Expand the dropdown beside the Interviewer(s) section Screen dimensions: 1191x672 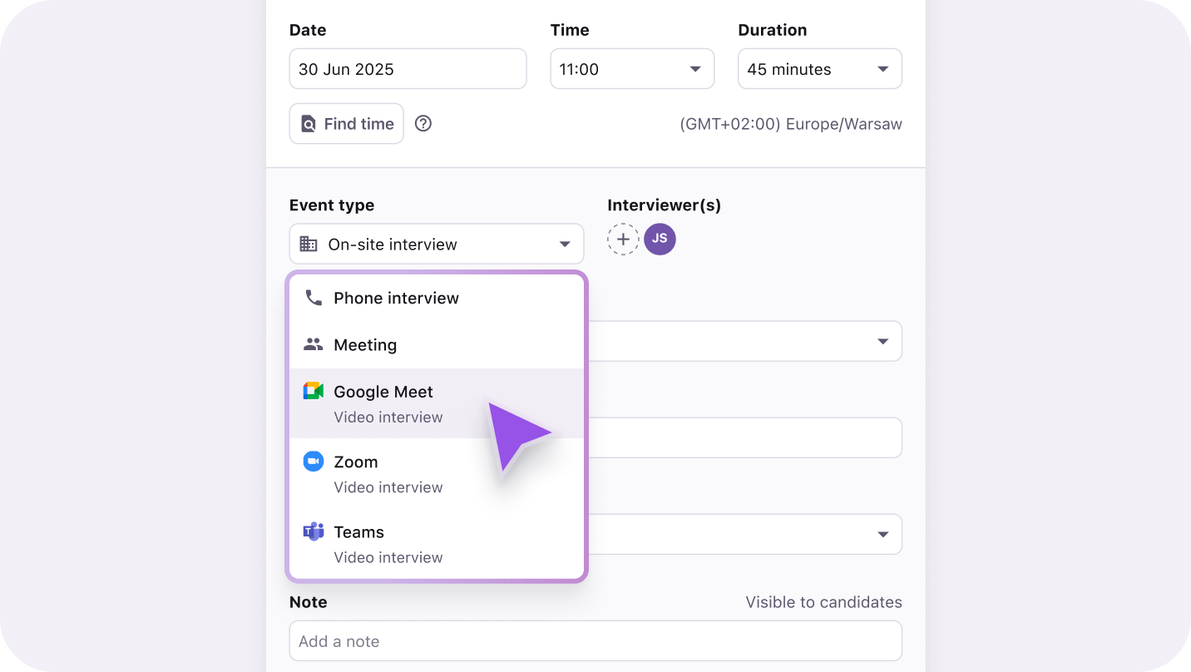pos(883,341)
